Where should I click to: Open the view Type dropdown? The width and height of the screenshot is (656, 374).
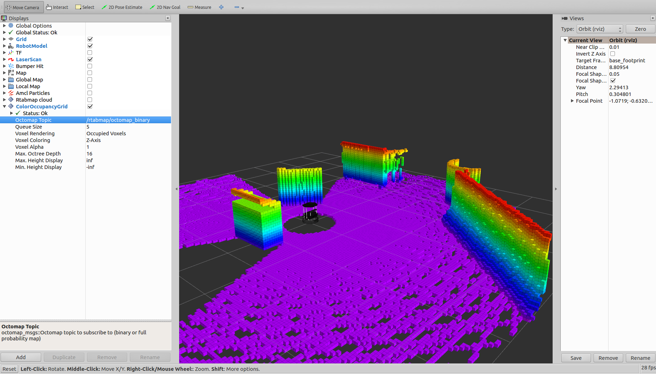click(x=599, y=29)
